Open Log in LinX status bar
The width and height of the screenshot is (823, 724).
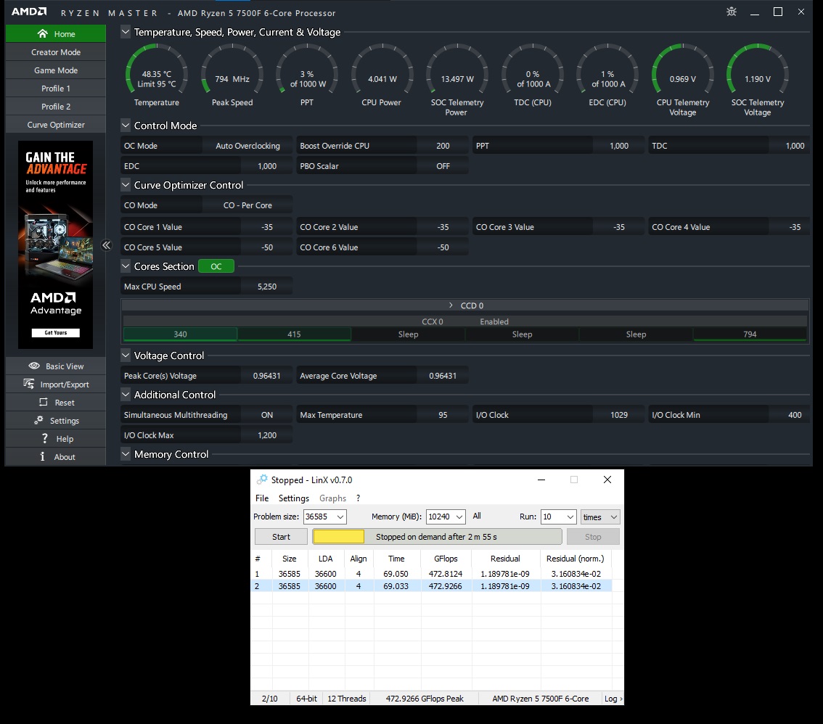pyautogui.click(x=613, y=699)
